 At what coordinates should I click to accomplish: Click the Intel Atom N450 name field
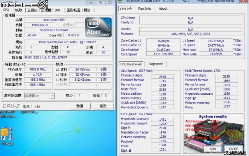[x=54, y=20]
